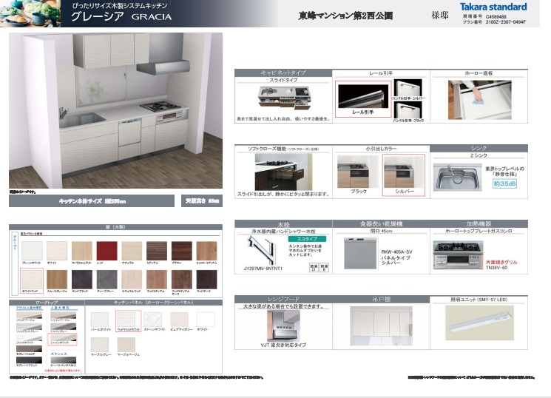Pick the マーブルグレー kitchen panel swatch
The height and width of the screenshot is (398, 551).
(x=100, y=345)
